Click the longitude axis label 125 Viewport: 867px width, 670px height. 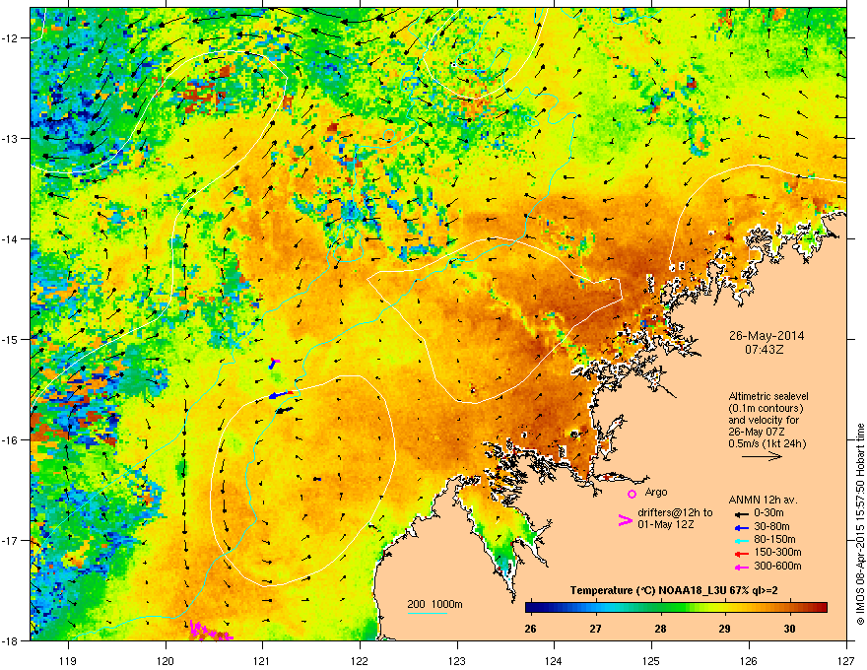pos(651,660)
